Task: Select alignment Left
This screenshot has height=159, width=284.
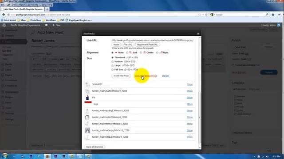Action: pyautogui.click(x=127, y=53)
